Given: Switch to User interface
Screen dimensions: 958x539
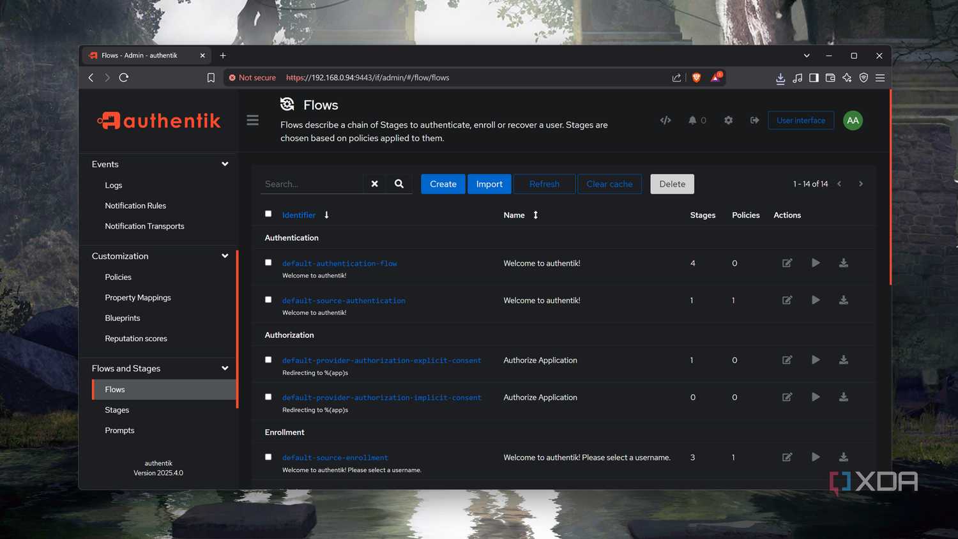Looking at the screenshot, I should point(801,120).
